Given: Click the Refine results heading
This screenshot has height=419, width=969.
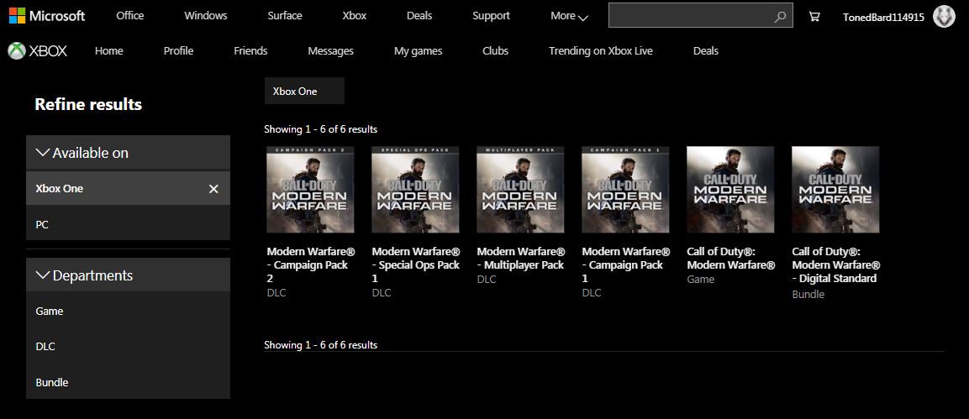Looking at the screenshot, I should point(88,104).
